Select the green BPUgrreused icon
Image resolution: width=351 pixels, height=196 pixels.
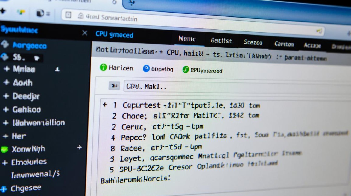[x=186, y=70]
